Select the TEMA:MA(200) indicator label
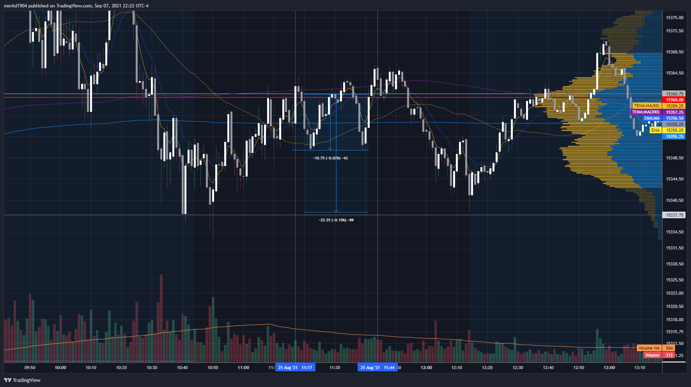 click(646, 112)
